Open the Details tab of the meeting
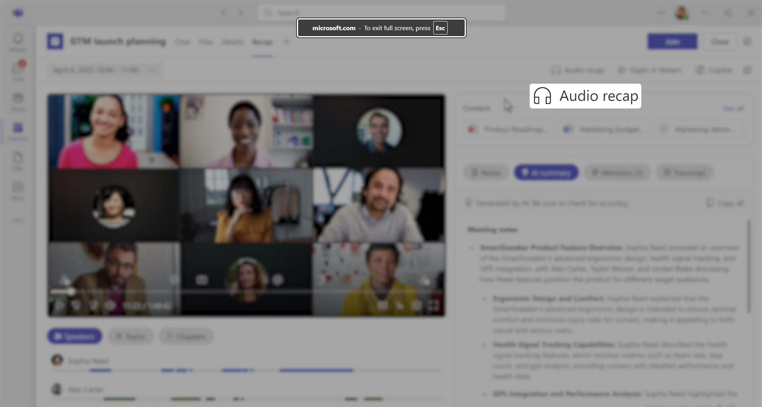This screenshot has height=407, width=762. pyautogui.click(x=232, y=42)
